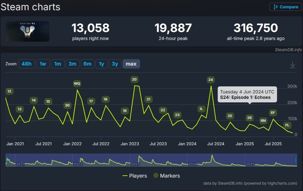Zoom chart to 3y
Screen dimensions: 303x191
115,64
